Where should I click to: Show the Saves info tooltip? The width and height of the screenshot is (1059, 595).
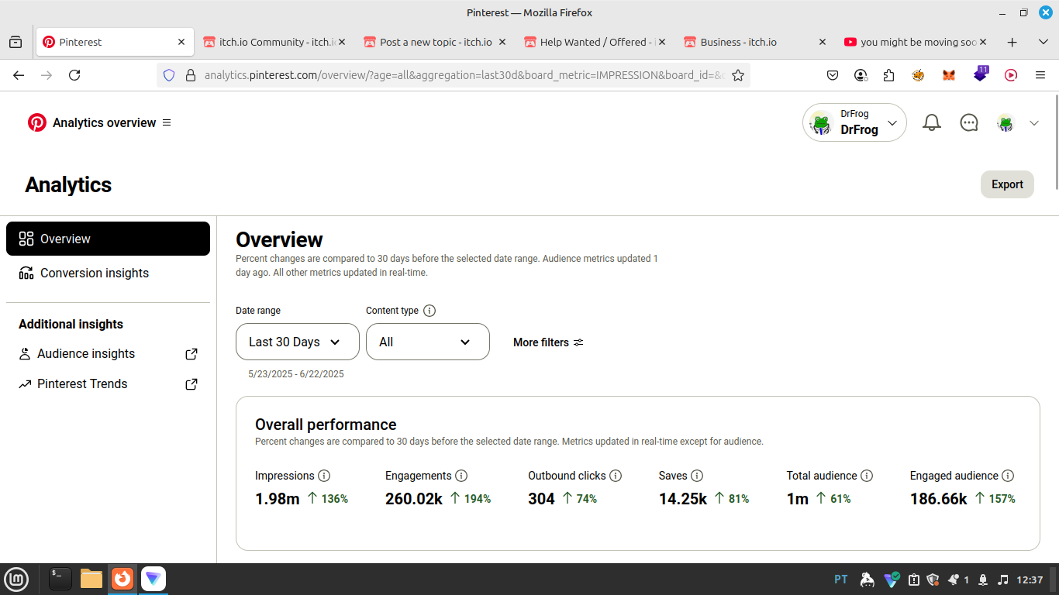697,476
